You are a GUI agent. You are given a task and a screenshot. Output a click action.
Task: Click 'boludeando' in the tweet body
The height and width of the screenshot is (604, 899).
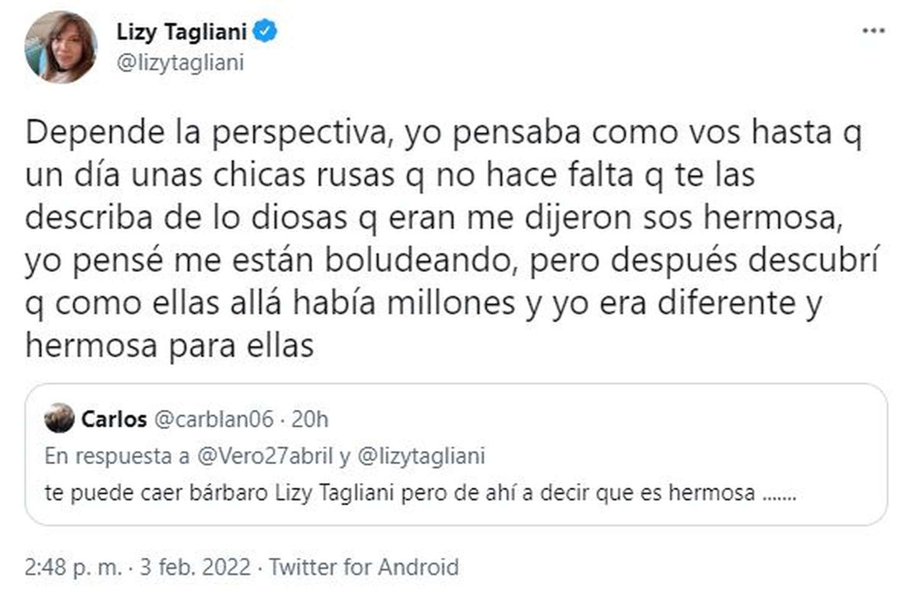click(x=421, y=260)
